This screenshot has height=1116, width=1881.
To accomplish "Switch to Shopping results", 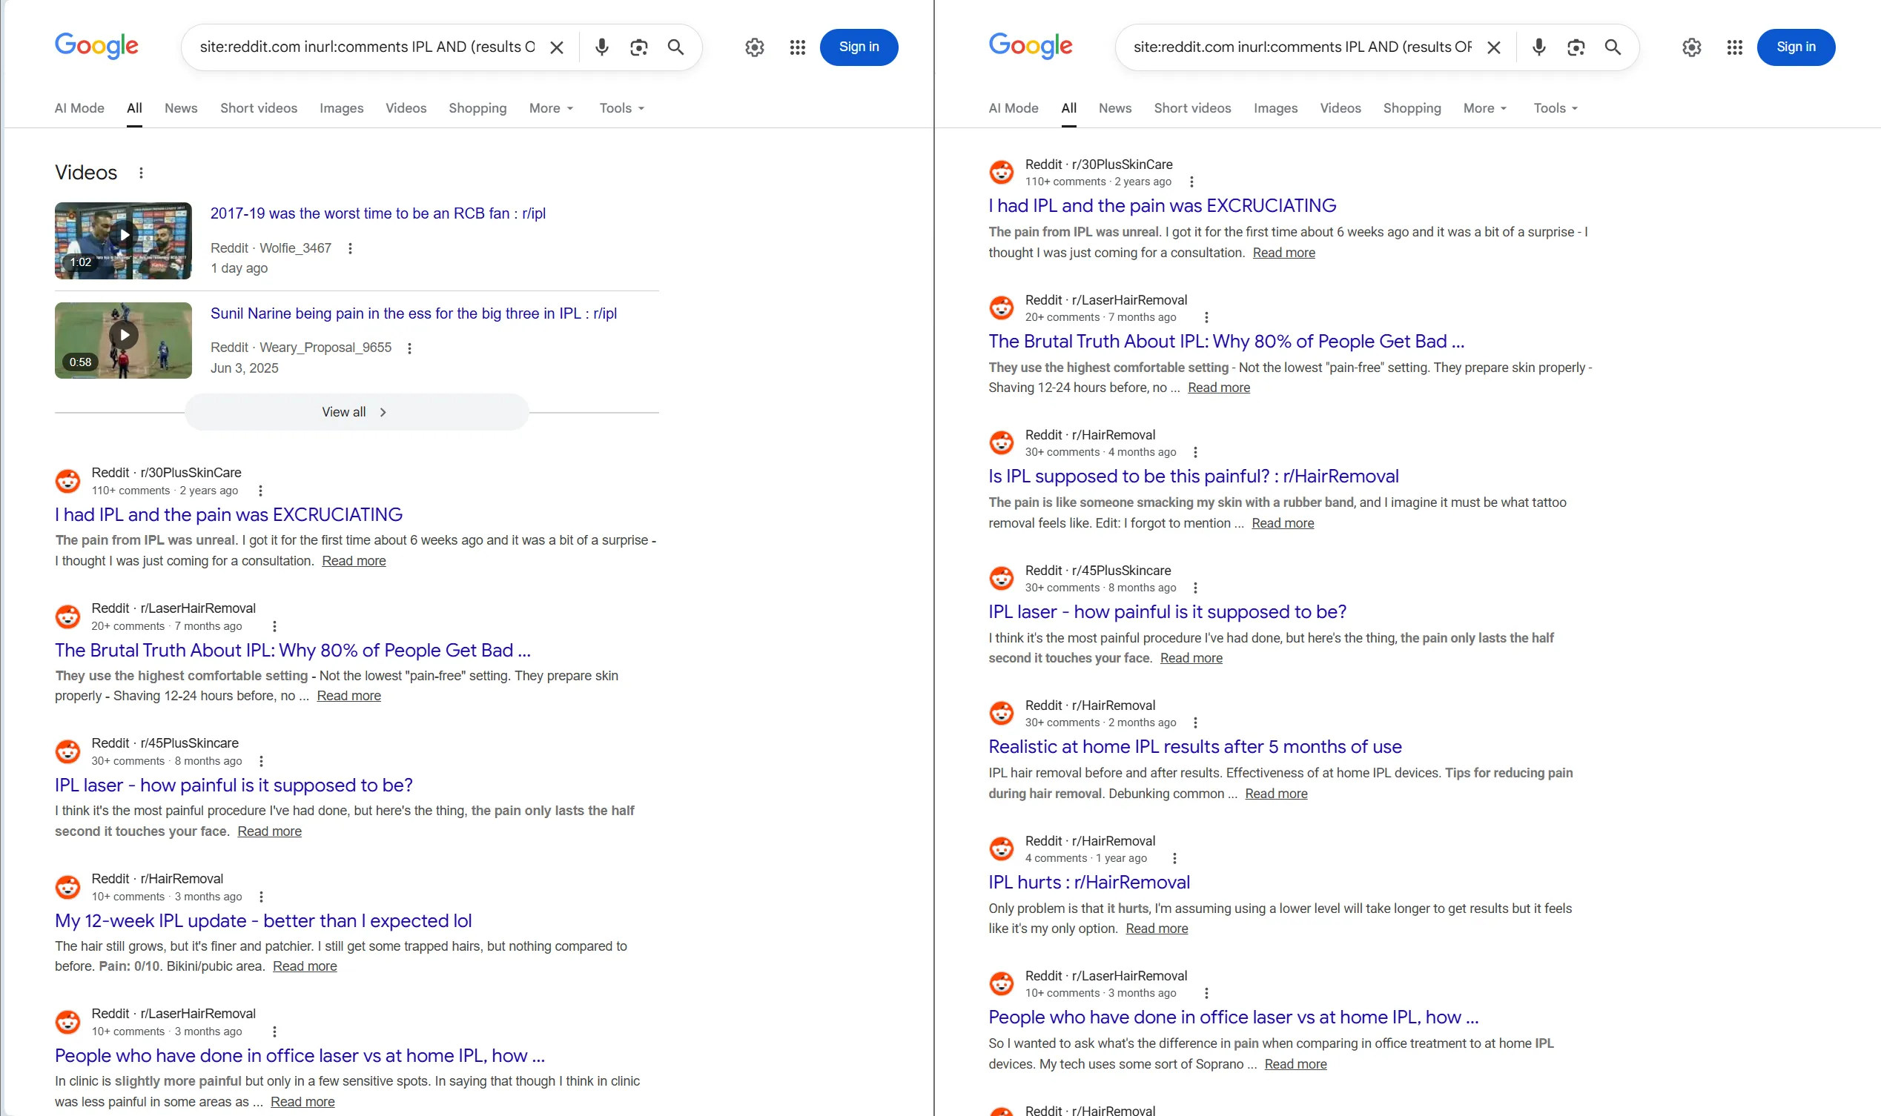I will [477, 108].
